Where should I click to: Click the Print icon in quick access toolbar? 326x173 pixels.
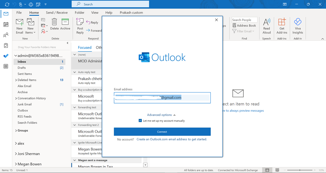[31, 4]
